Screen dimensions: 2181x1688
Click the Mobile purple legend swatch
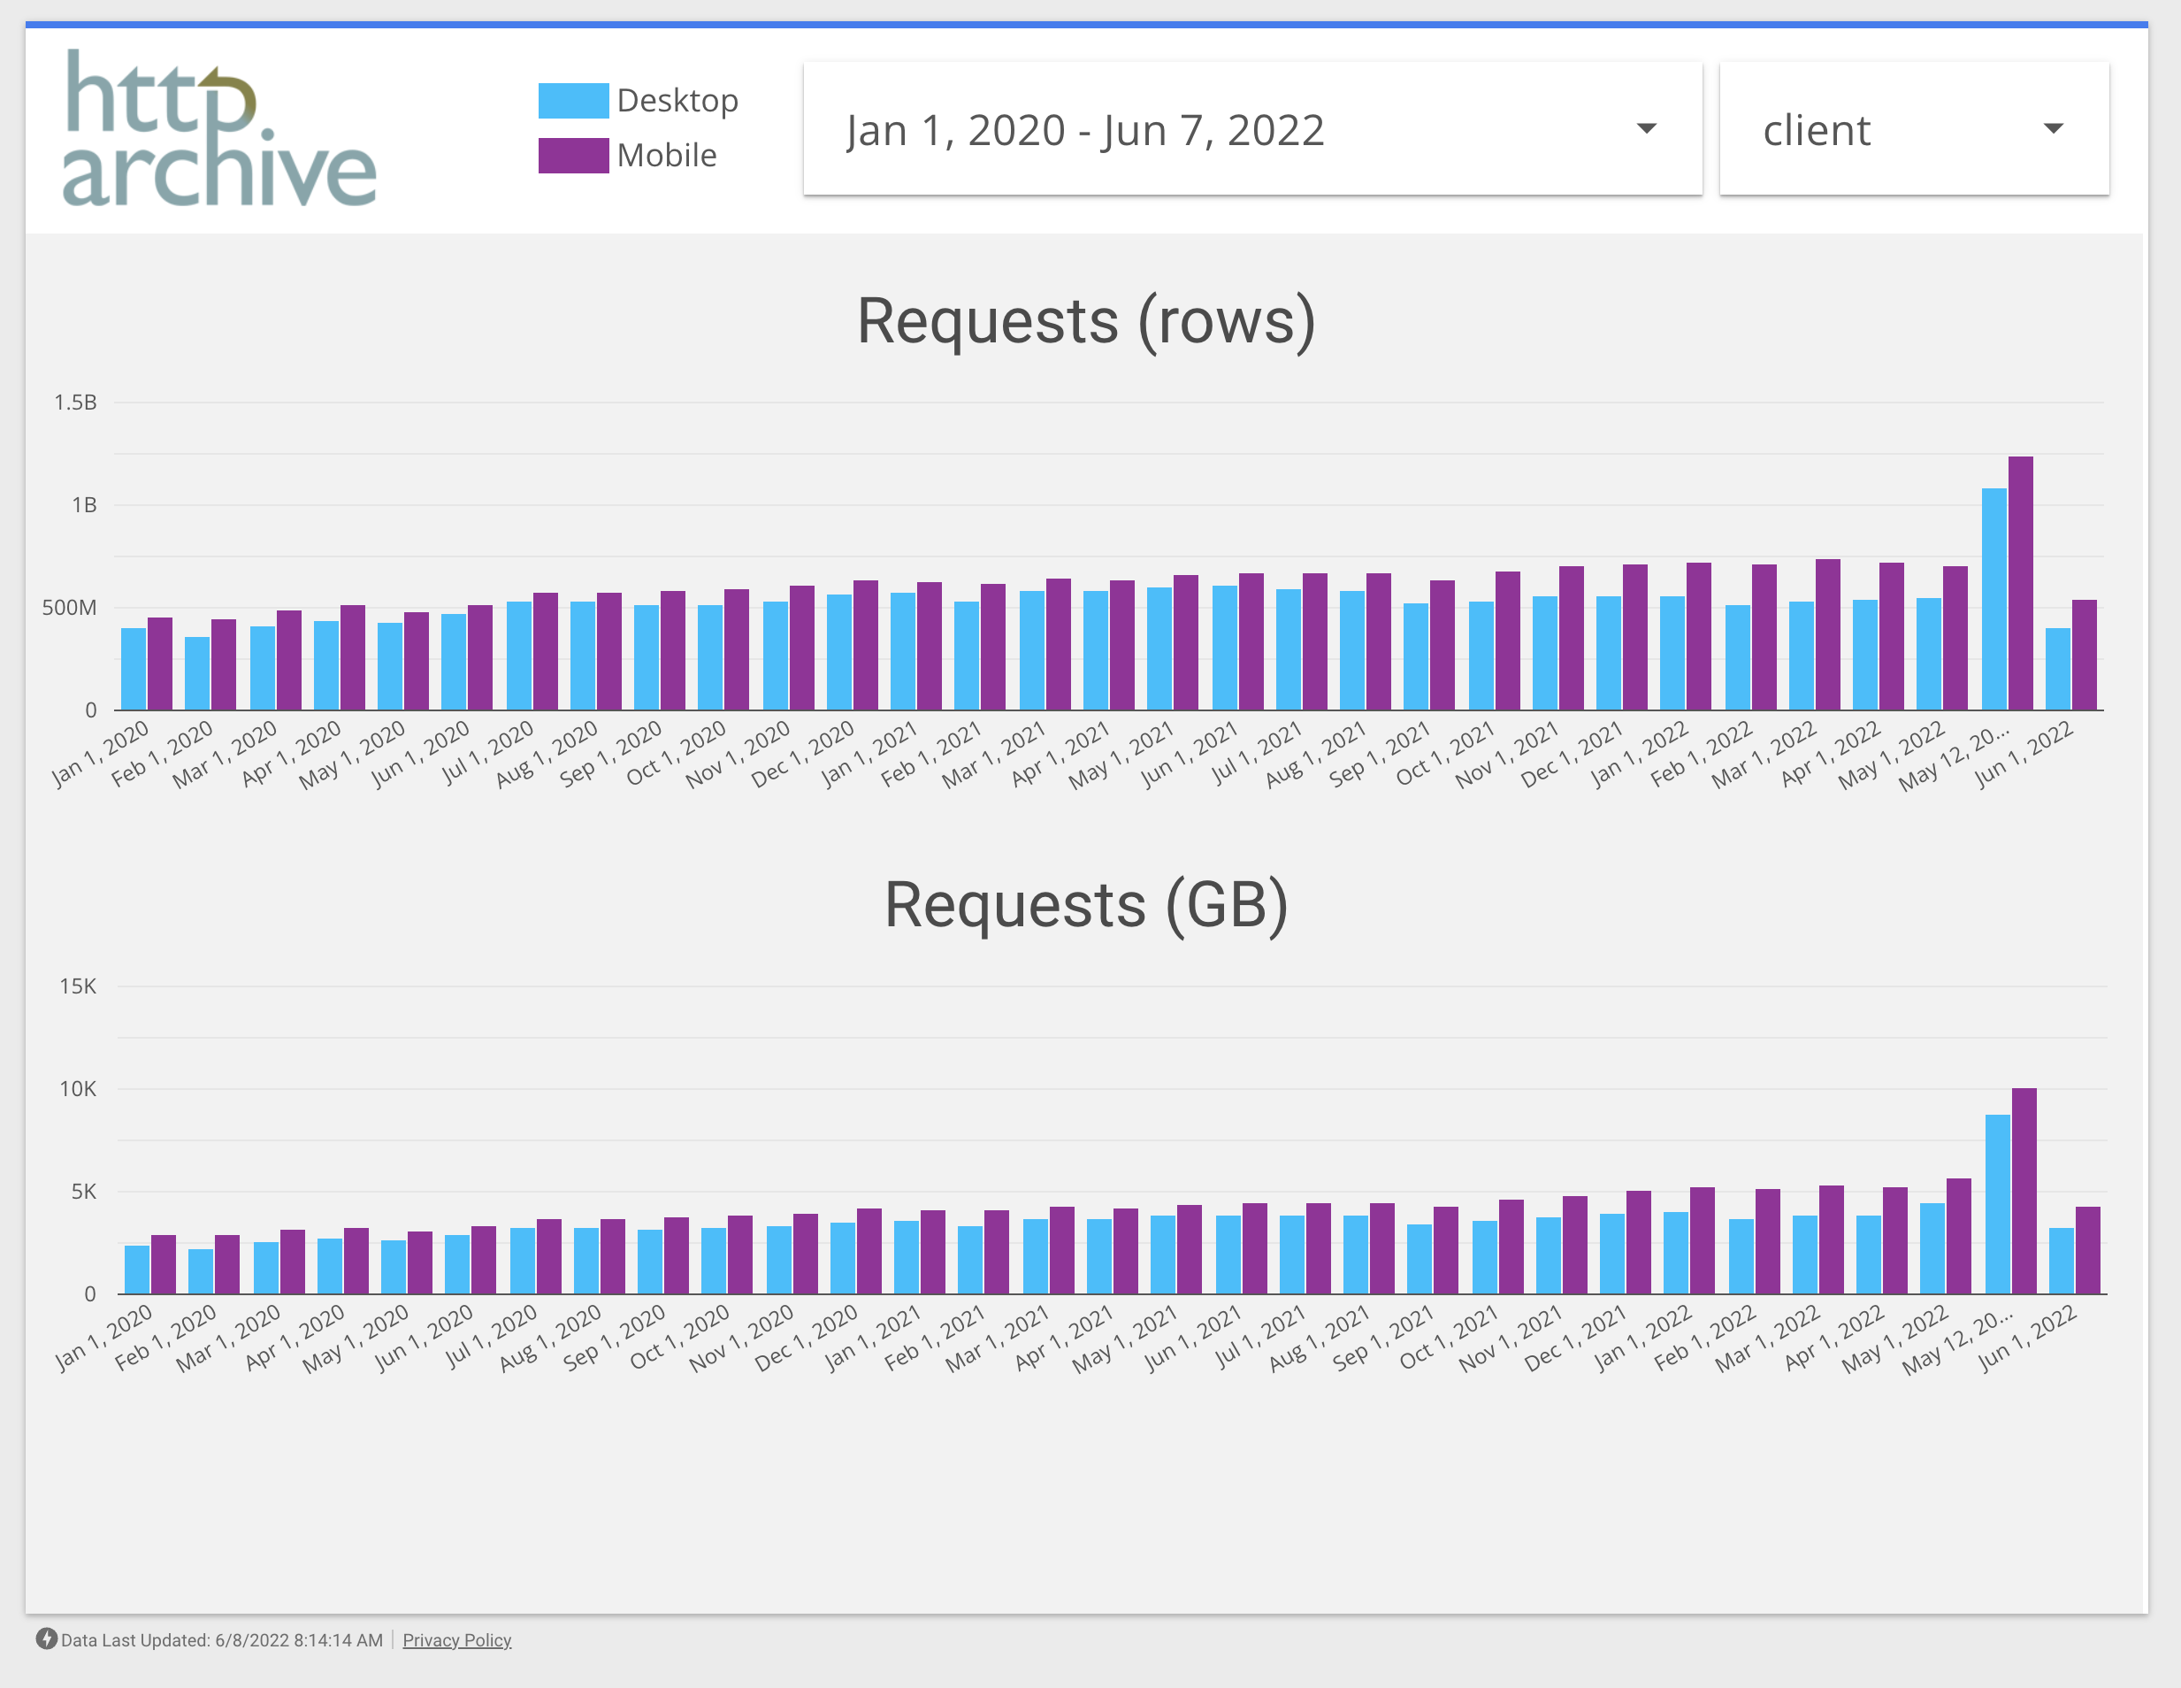pyautogui.click(x=572, y=155)
